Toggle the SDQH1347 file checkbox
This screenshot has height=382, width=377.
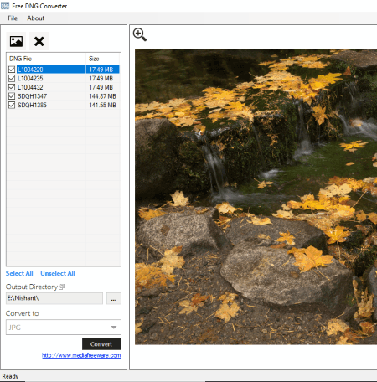[x=12, y=96]
